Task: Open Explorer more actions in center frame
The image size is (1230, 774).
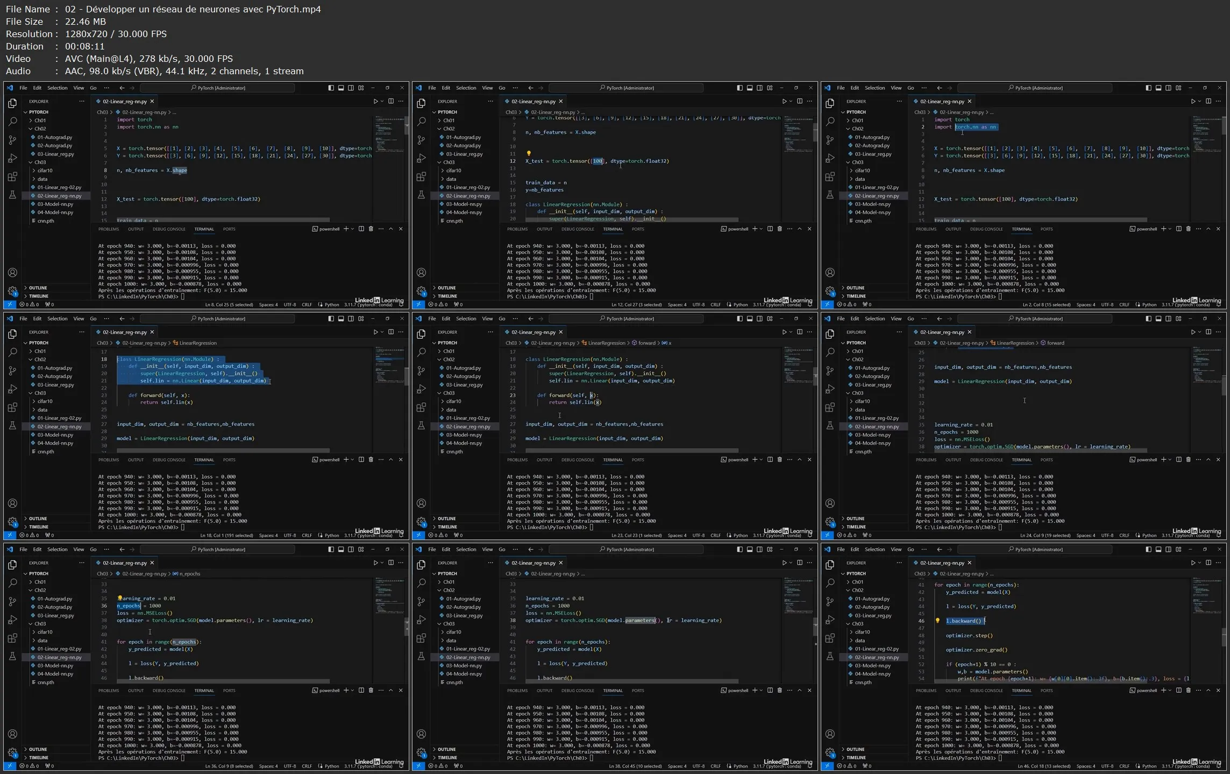Action: click(x=490, y=332)
